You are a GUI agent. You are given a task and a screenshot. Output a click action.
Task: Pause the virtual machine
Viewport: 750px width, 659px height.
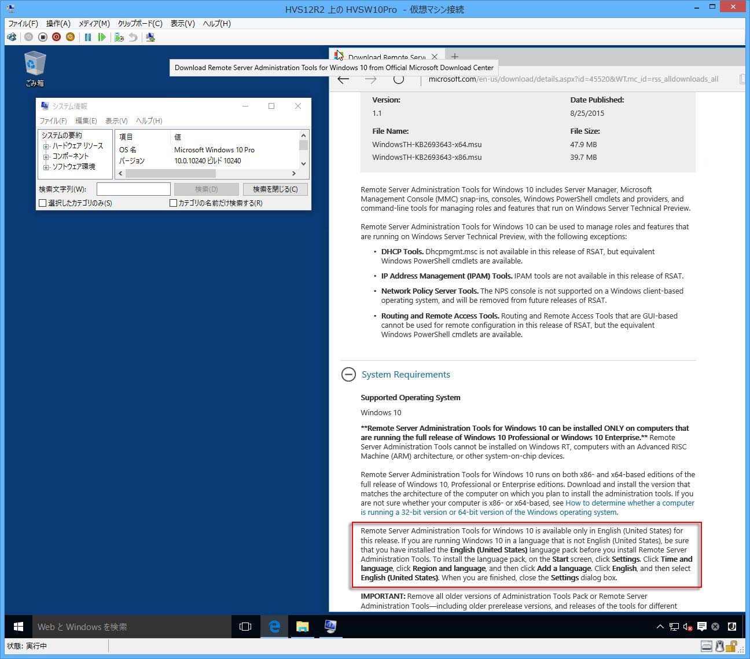pos(88,37)
